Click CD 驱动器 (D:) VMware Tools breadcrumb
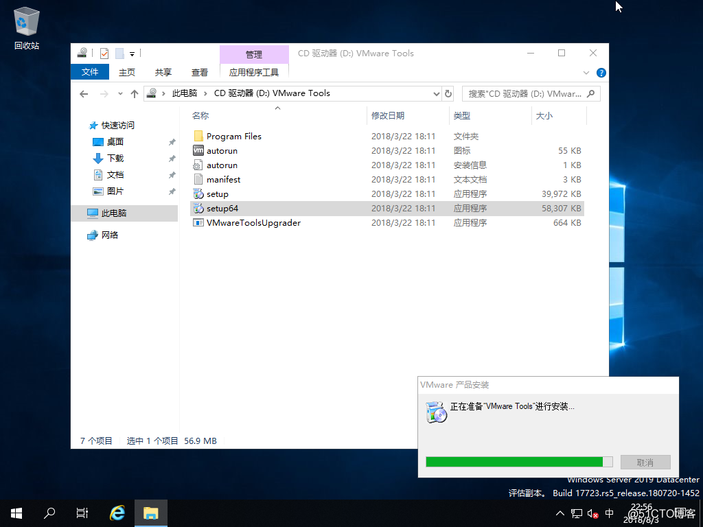 (x=272, y=93)
